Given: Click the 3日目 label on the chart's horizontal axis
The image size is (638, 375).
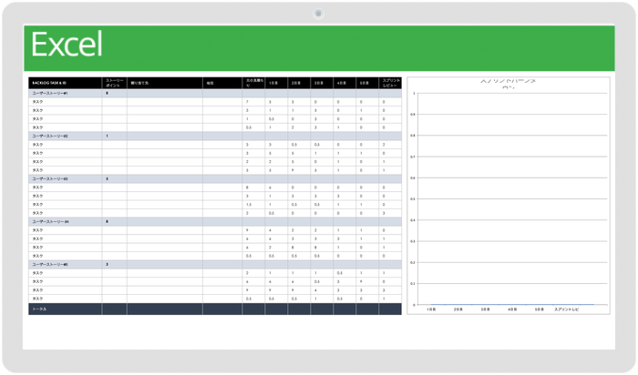Looking at the screenshot, I should click(x=485, y=309).
